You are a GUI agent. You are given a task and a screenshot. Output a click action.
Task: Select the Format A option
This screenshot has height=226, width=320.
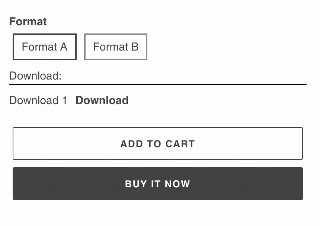click(x=45, y=47)
